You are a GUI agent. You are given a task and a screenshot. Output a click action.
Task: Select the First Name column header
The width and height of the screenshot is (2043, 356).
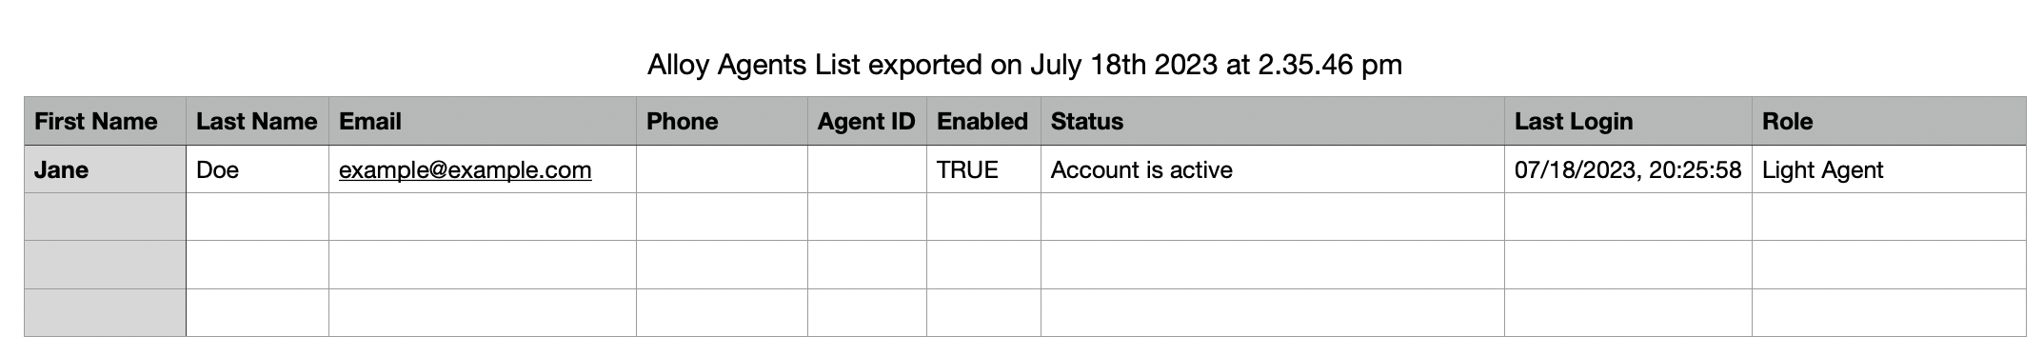[105, 121]
